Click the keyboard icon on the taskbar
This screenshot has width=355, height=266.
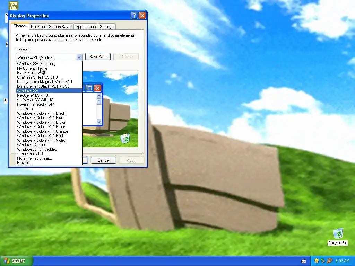click(x=304, y=261)
